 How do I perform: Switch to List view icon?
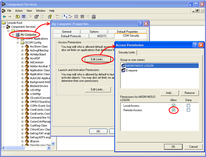[x=76, y=17]
